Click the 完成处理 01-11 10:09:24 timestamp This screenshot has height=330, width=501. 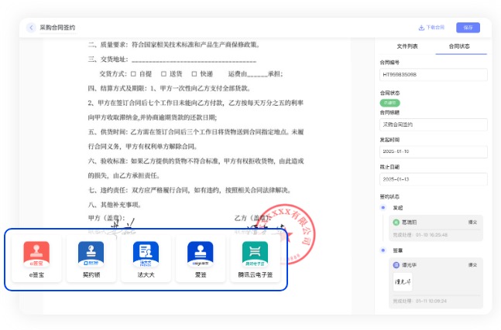pyautogui.click(x=420, y=301)
